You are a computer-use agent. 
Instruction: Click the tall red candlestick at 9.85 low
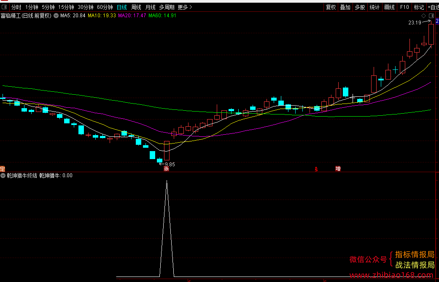pos(167,151)
